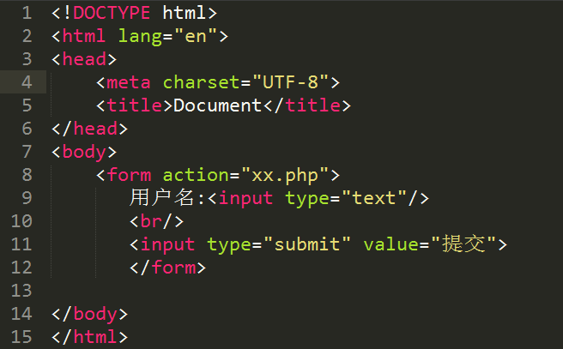Click the lang attribute on html tag
Viewport: 563px width, 349px height.
click(141, 37)
